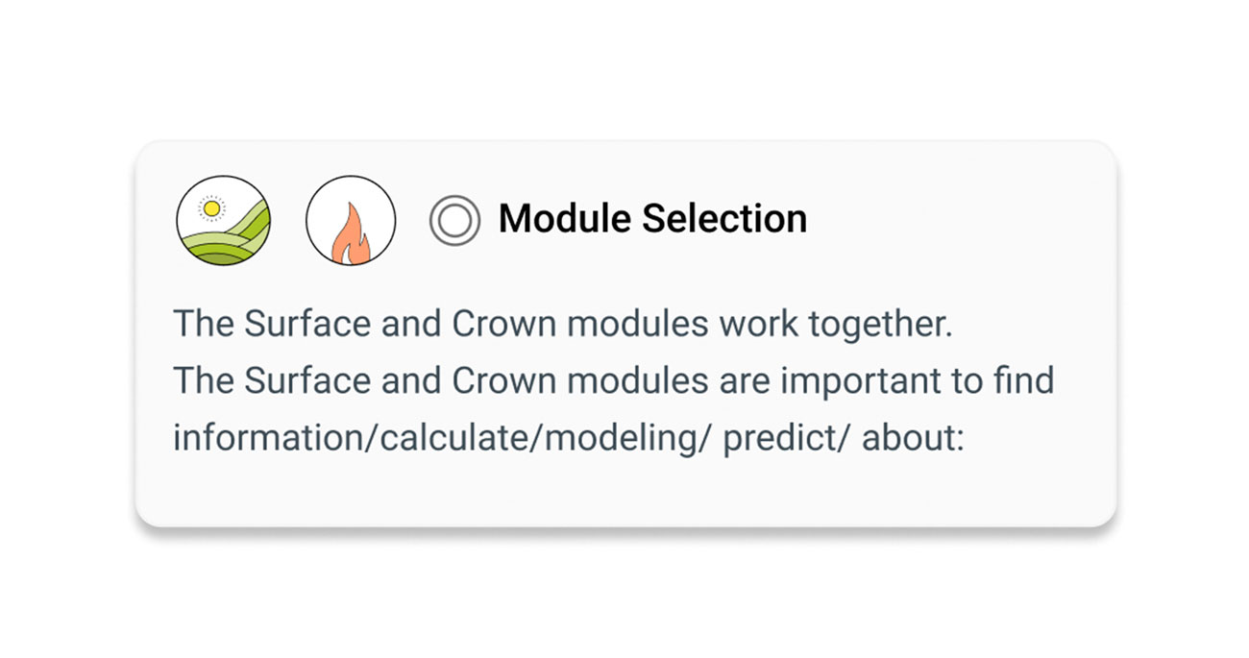Click the line 'information/calculate/modeling/ predict/ about:'

click(568, 438)
